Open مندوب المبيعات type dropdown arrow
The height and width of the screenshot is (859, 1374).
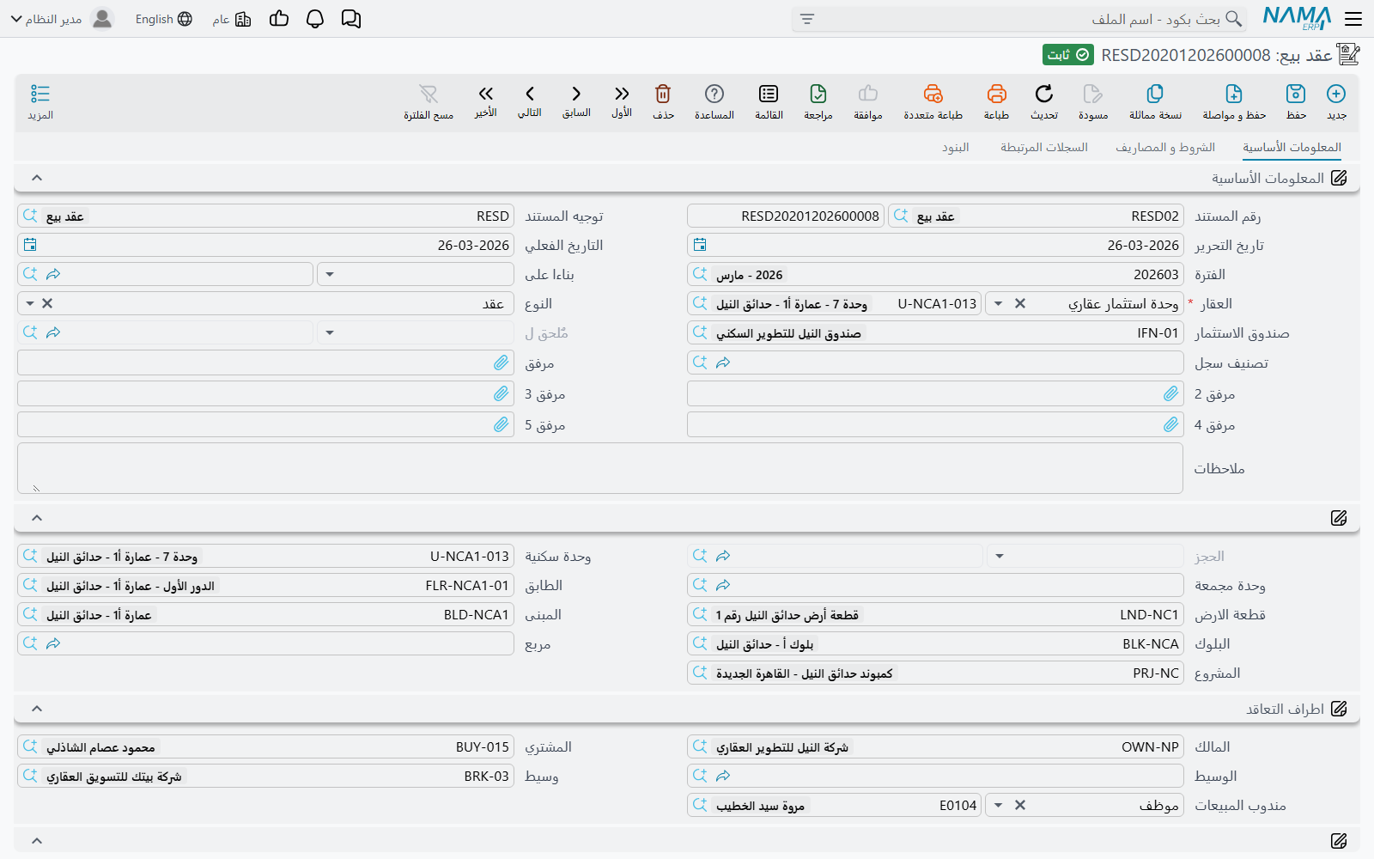tap(998, 805)
